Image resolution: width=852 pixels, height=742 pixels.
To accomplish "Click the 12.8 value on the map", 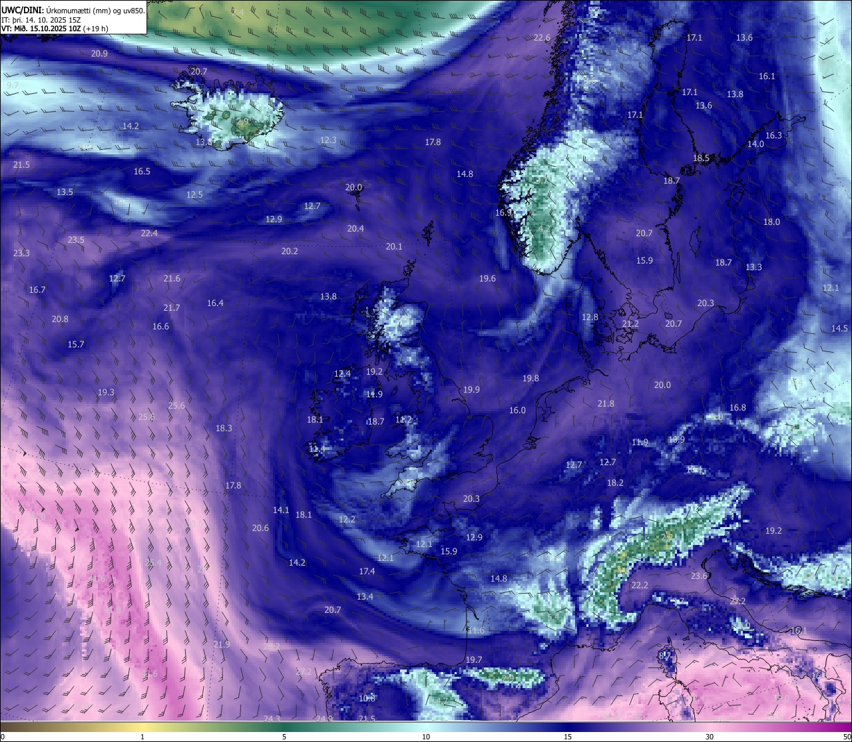I will pos(590,317).
